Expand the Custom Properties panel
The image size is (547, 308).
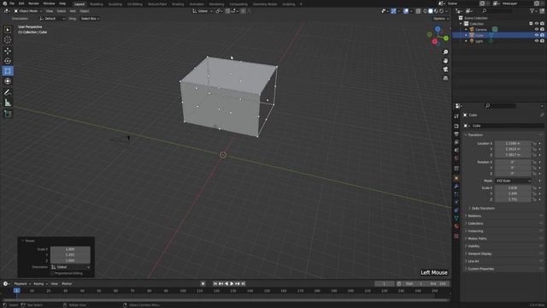click(x=480, y=269)
